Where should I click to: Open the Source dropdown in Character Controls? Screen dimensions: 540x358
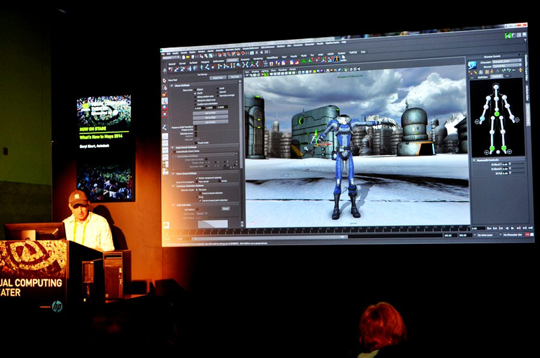507,66
